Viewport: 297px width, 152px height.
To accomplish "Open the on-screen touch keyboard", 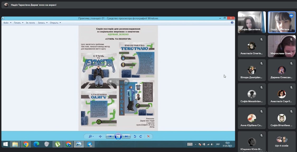I will point(190,144).
